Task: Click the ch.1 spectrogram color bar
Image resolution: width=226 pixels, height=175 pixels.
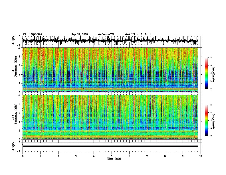Action: tap(206, 73)
